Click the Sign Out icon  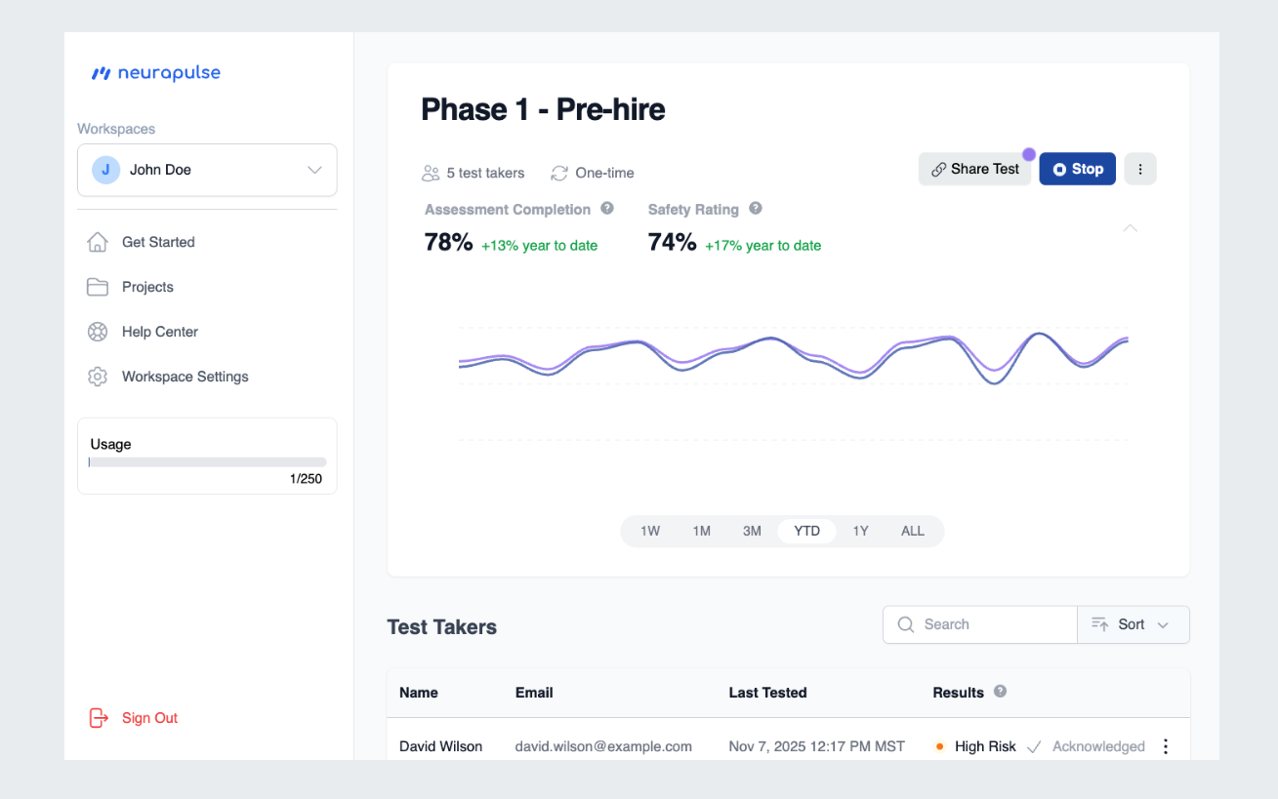click(99, 717)
